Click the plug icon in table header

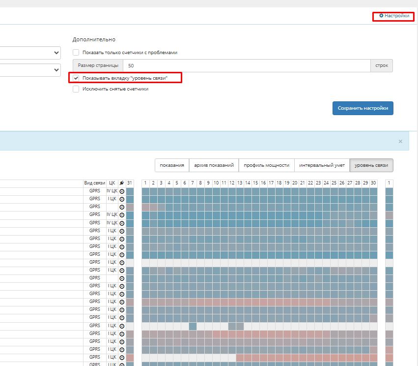[x=122, y=183]
